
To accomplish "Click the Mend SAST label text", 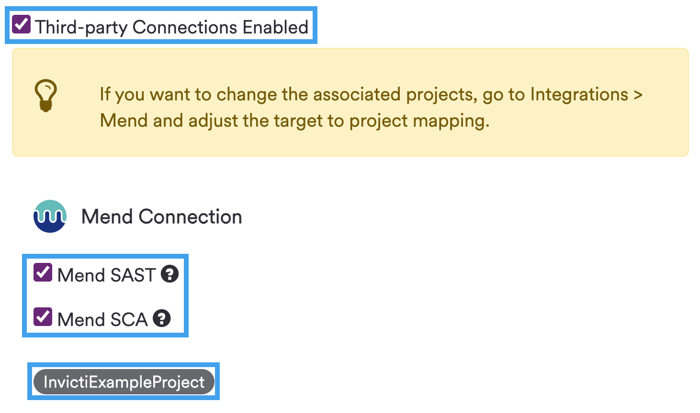I will [x=106, y=274].
